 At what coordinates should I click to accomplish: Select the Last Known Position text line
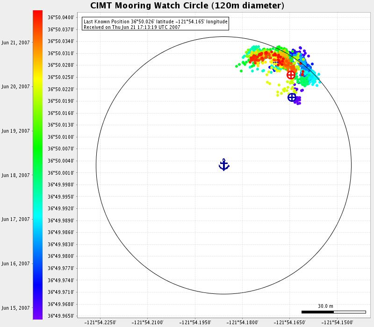(155, 21)
